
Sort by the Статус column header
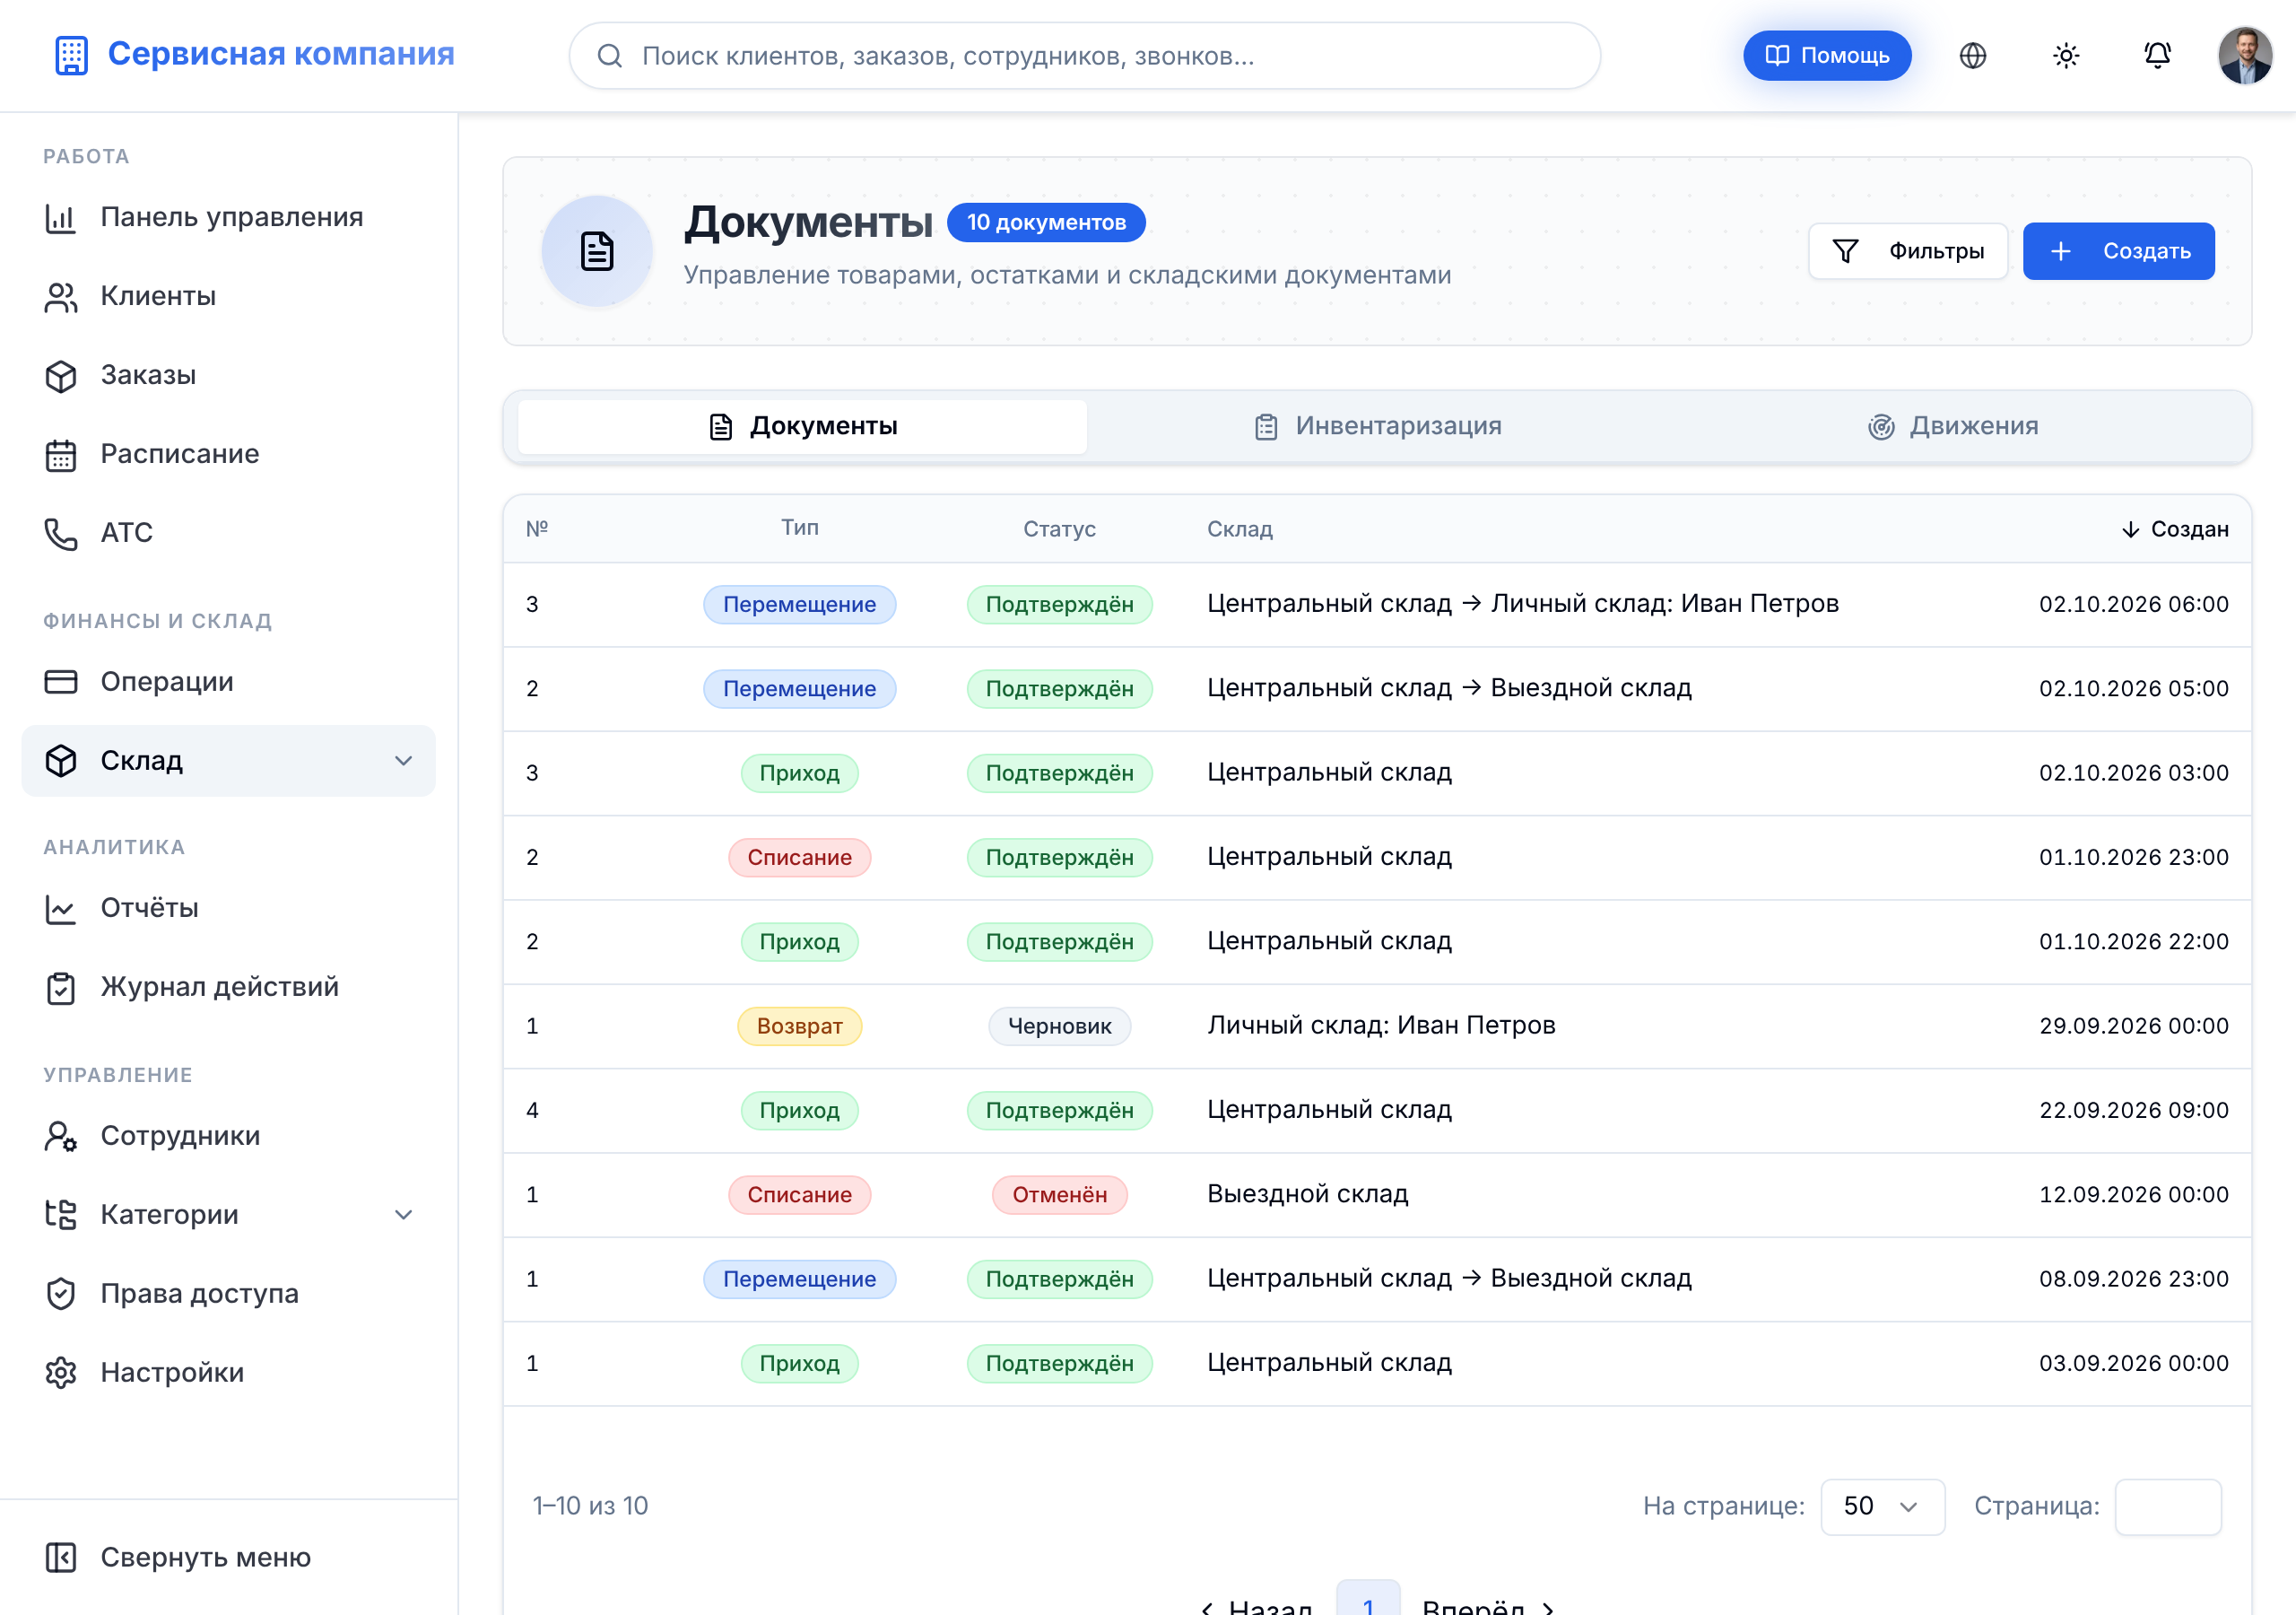click(1059, 528)
